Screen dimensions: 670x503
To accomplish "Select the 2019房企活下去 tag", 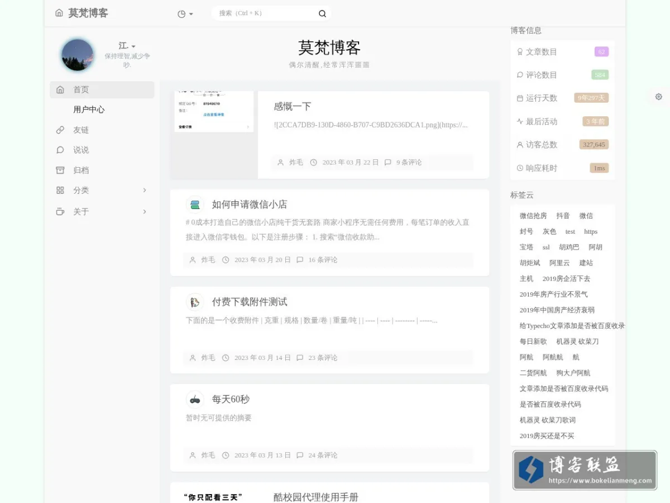I will (566, 278).
